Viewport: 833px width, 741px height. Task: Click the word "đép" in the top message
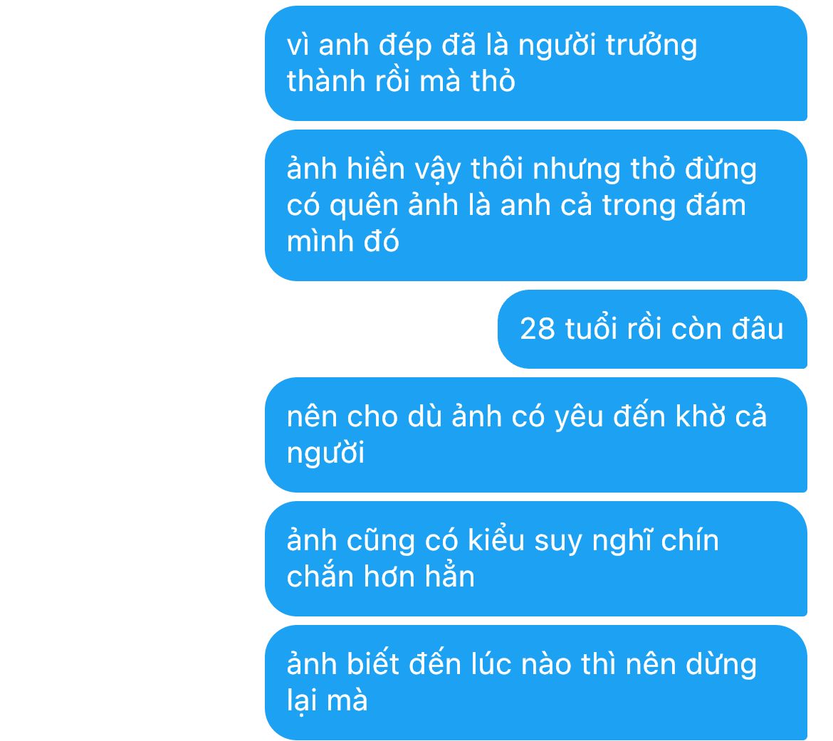click(405, 46)
